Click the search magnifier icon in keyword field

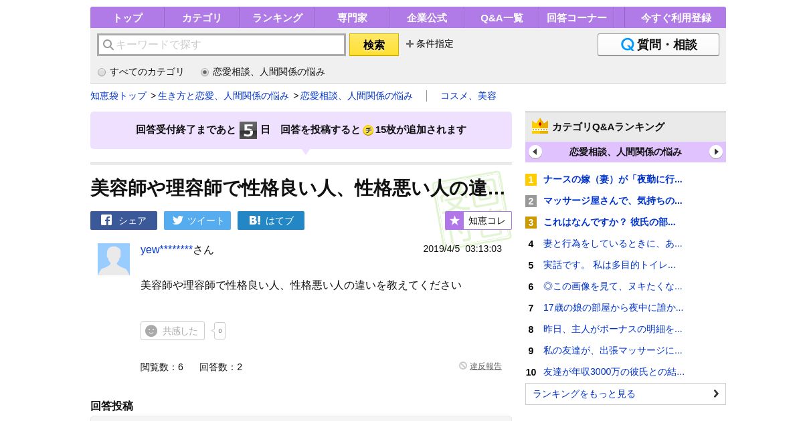108,45
